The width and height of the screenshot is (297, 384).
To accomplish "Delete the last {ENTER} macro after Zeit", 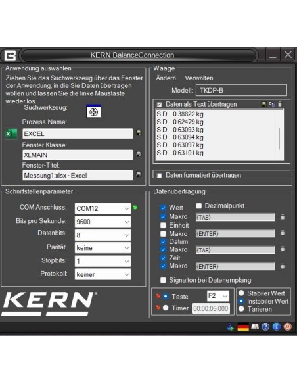I will pos(283,266).
